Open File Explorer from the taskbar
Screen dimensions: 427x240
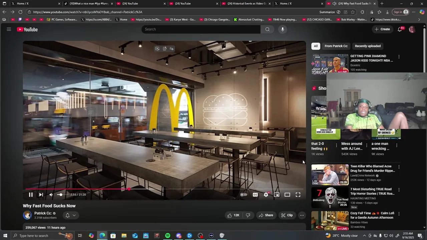click(x=124, y=236)
